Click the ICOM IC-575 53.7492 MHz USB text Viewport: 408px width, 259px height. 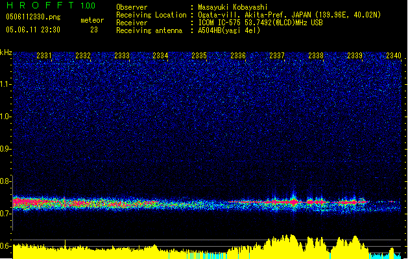(260, 23)
